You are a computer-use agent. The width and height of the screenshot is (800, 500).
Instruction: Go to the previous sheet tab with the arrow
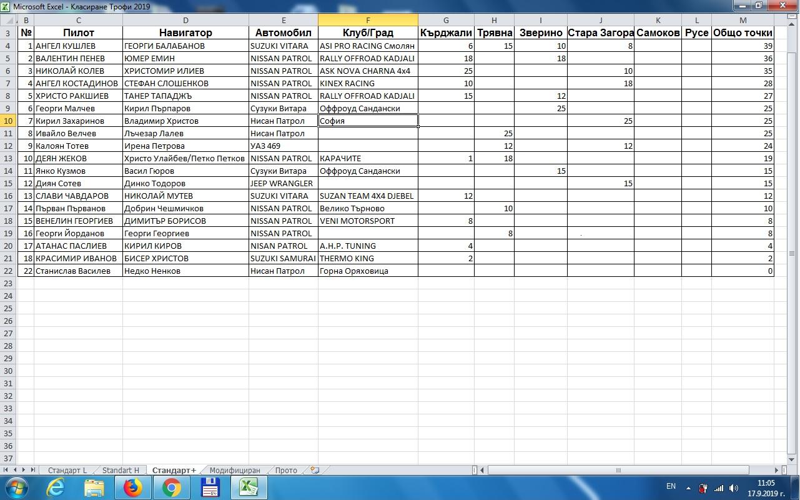pos(15,470)
